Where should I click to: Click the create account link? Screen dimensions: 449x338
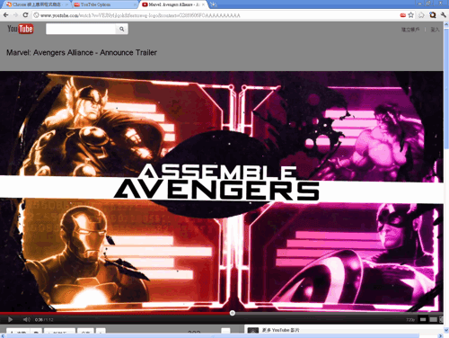(x=410, y=30)
